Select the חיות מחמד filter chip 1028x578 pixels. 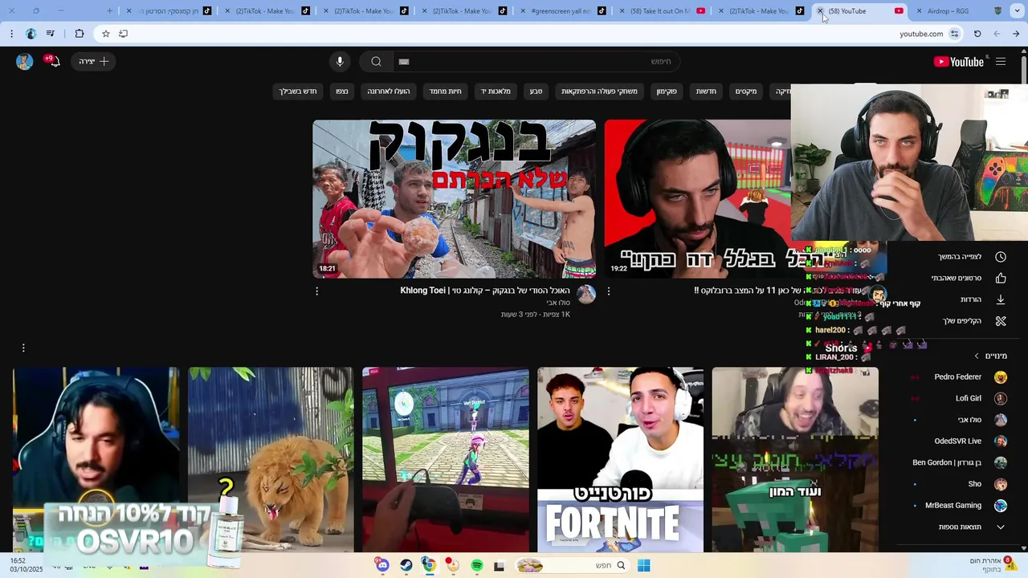445,92
